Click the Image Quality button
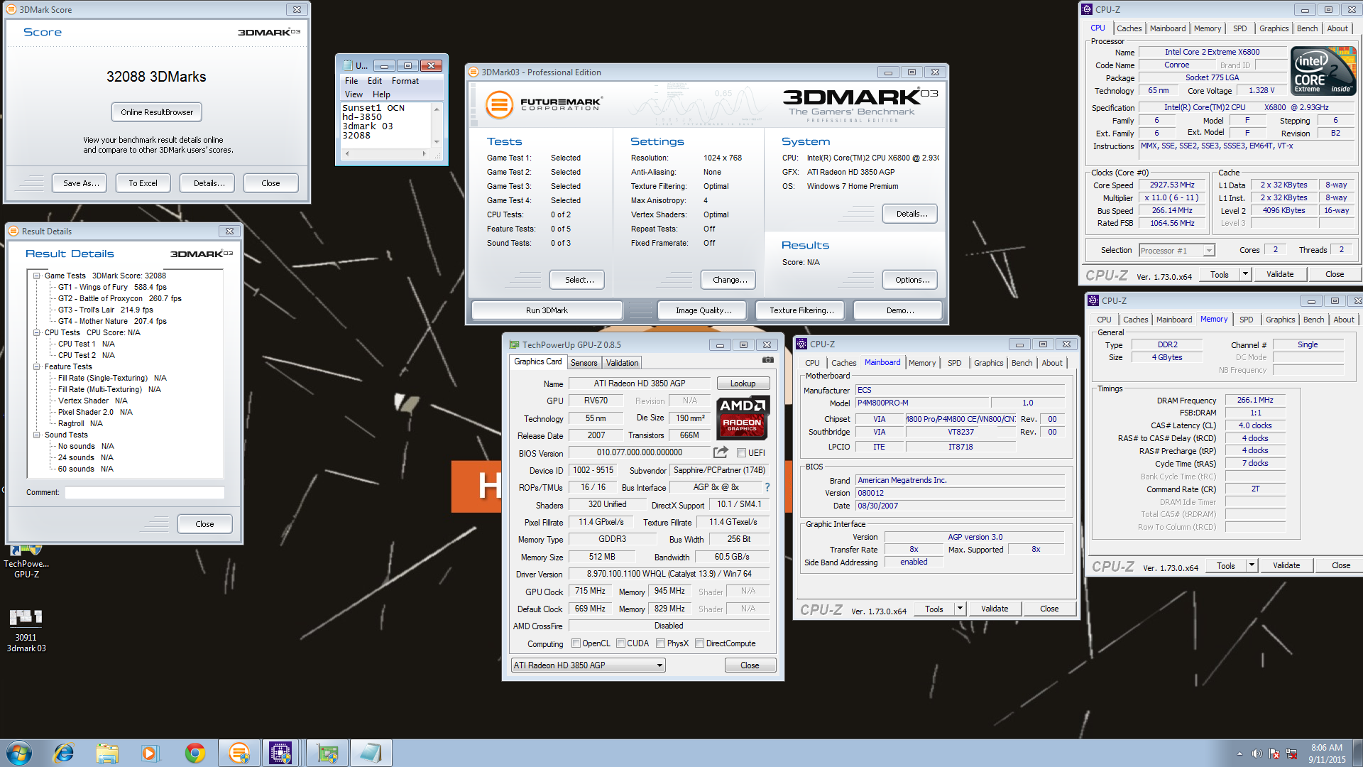 pos(704,310)
